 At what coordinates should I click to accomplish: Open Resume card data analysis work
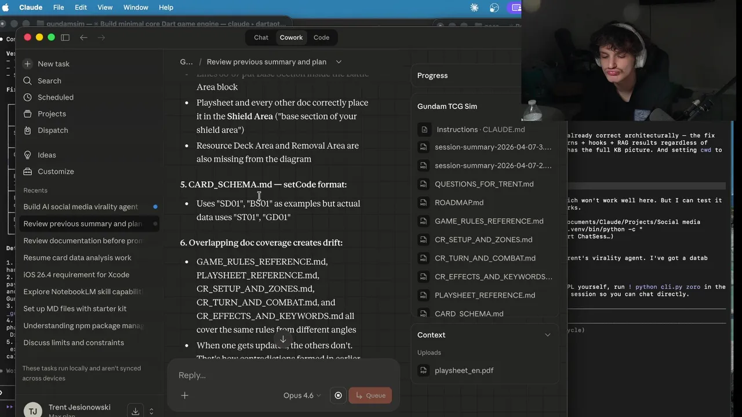click(x=90, y=258)
